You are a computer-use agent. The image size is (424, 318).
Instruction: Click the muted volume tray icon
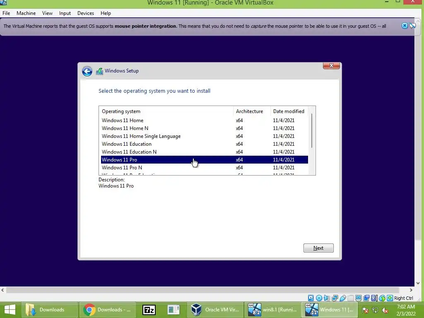(385, 310)
